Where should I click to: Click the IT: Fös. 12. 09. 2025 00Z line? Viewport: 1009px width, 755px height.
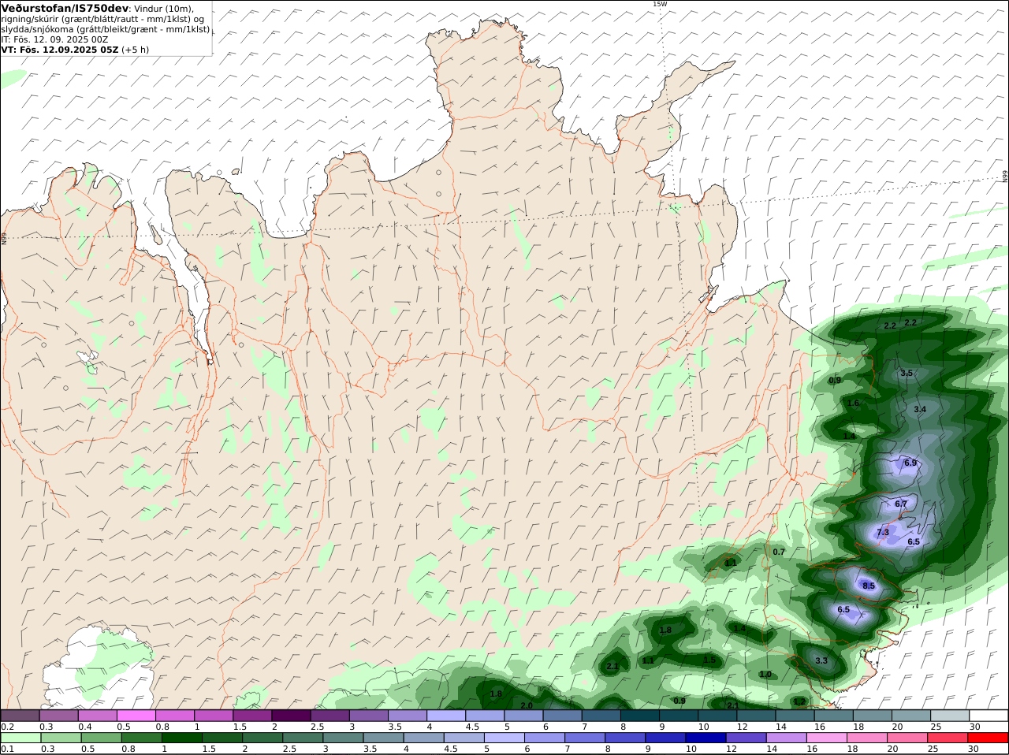55,39
